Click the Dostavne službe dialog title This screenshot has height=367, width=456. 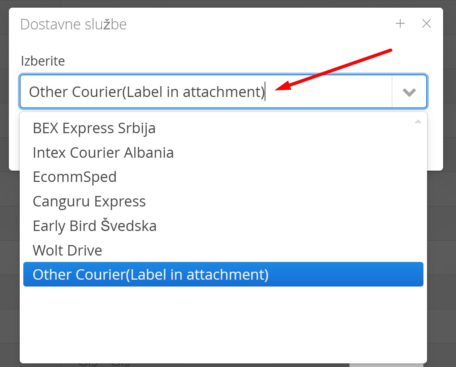74,25
